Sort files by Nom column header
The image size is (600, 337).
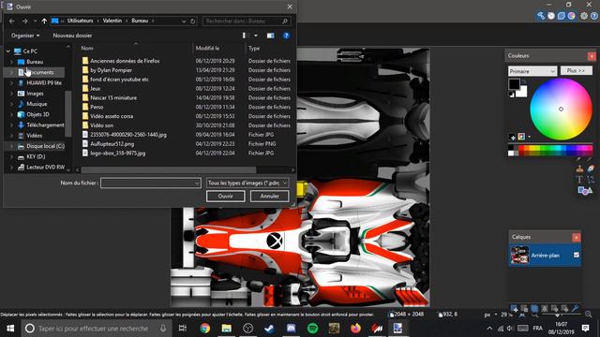point(87,48)
